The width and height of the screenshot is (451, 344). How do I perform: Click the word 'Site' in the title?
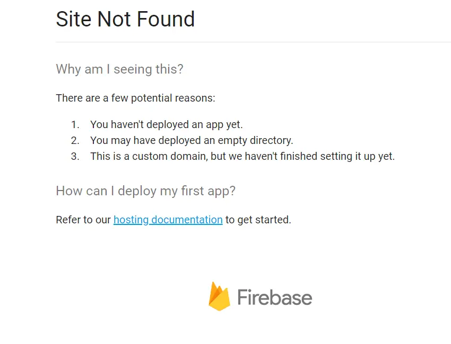click(x=73, y=20)
